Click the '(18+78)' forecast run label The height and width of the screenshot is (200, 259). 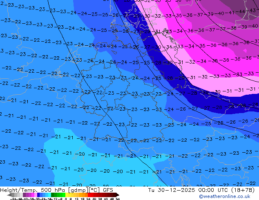[x=243, y=190]
